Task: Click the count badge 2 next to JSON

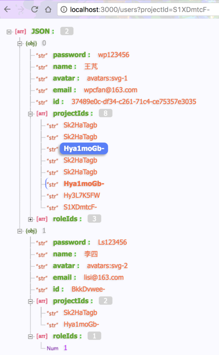Action: tap(67, 31)
